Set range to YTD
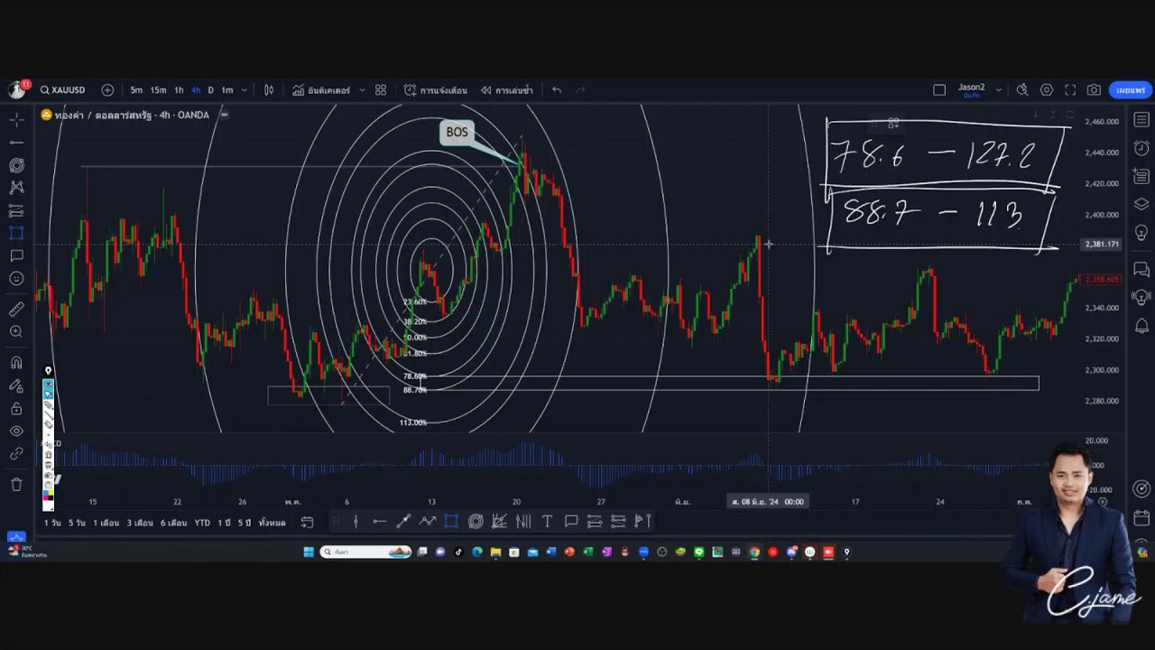 point(202,523)
